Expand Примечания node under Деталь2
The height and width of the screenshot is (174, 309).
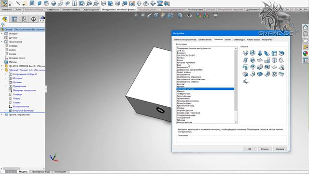pyautogui.click(x=6, y=86)
